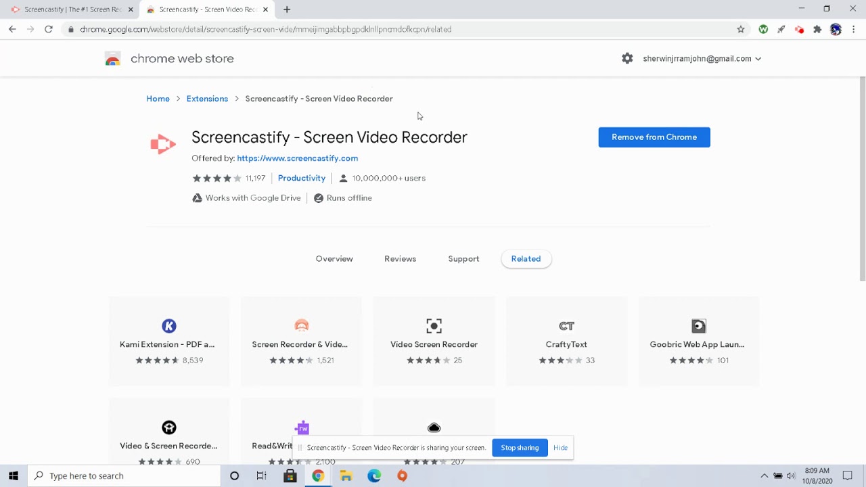866x487 pixels.
Task: Open the Extensions puzzle piece menu
Action: tap(817, 29)
